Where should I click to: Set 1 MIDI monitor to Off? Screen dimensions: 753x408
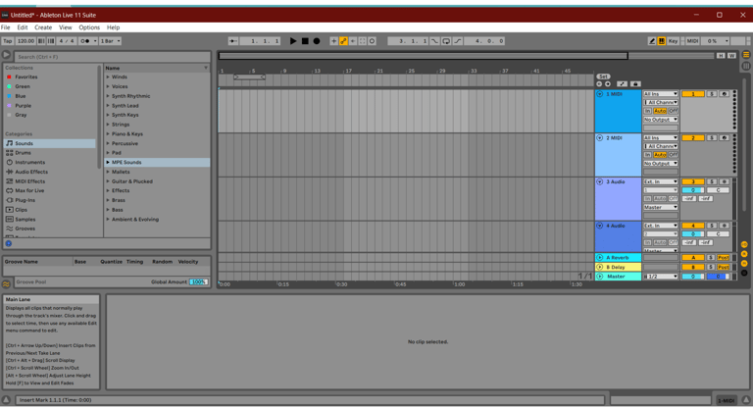(x=674, y=111)
